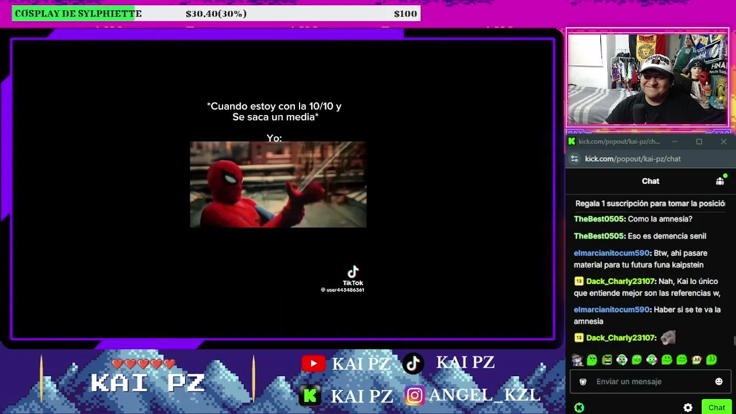This screenshot has height=414, width=736.
Task: Click the green Kick logo in the stream footer
Action: (310, 396)
